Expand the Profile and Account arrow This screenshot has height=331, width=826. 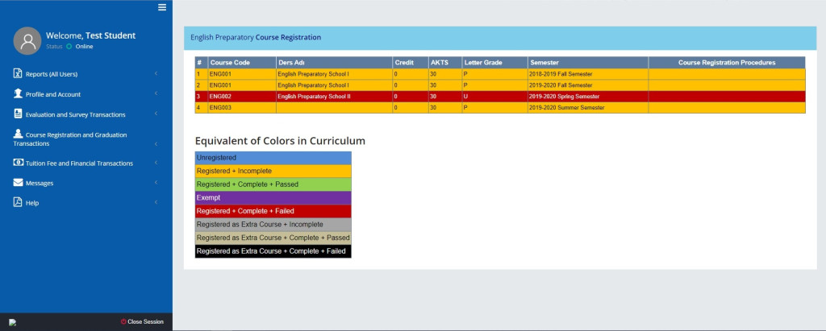pyautogui.click(x=156, y=94)
